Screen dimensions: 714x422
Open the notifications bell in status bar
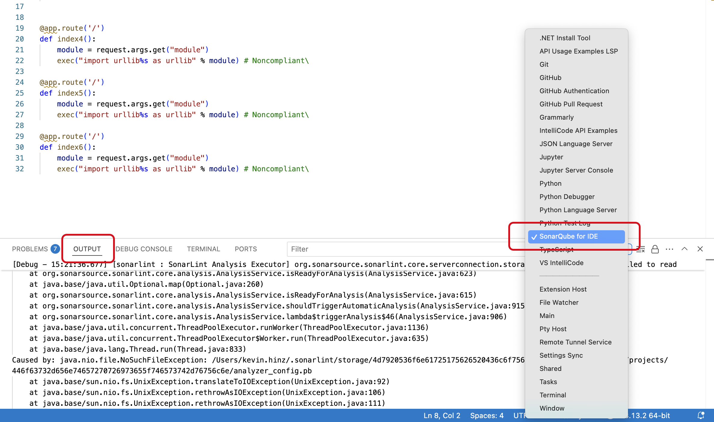click(x=701, y=415)
